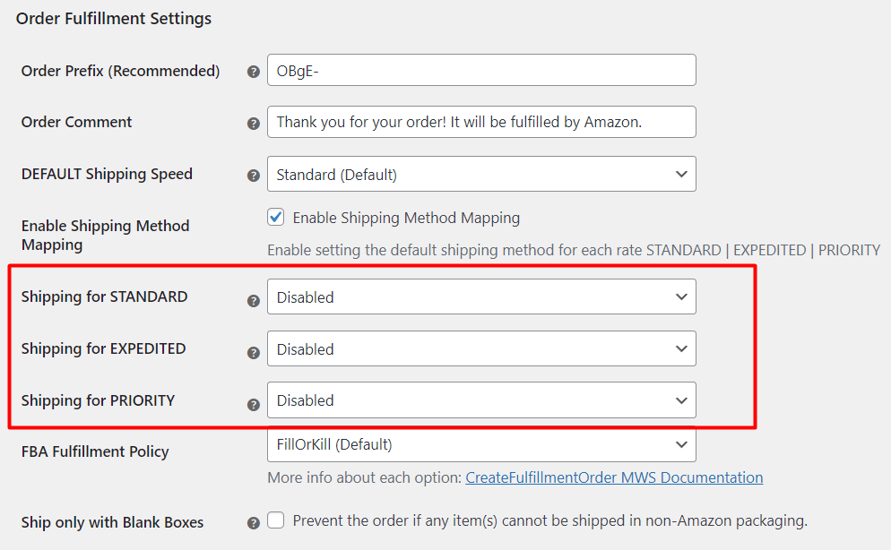Click help icon beside Order Comment
Image resolution: width=891 pixels, height=550 pixels.
click(254, 124)
